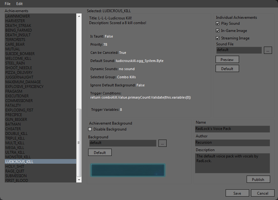Click the list scrollbar up arrow

click(x=79, y=16)
